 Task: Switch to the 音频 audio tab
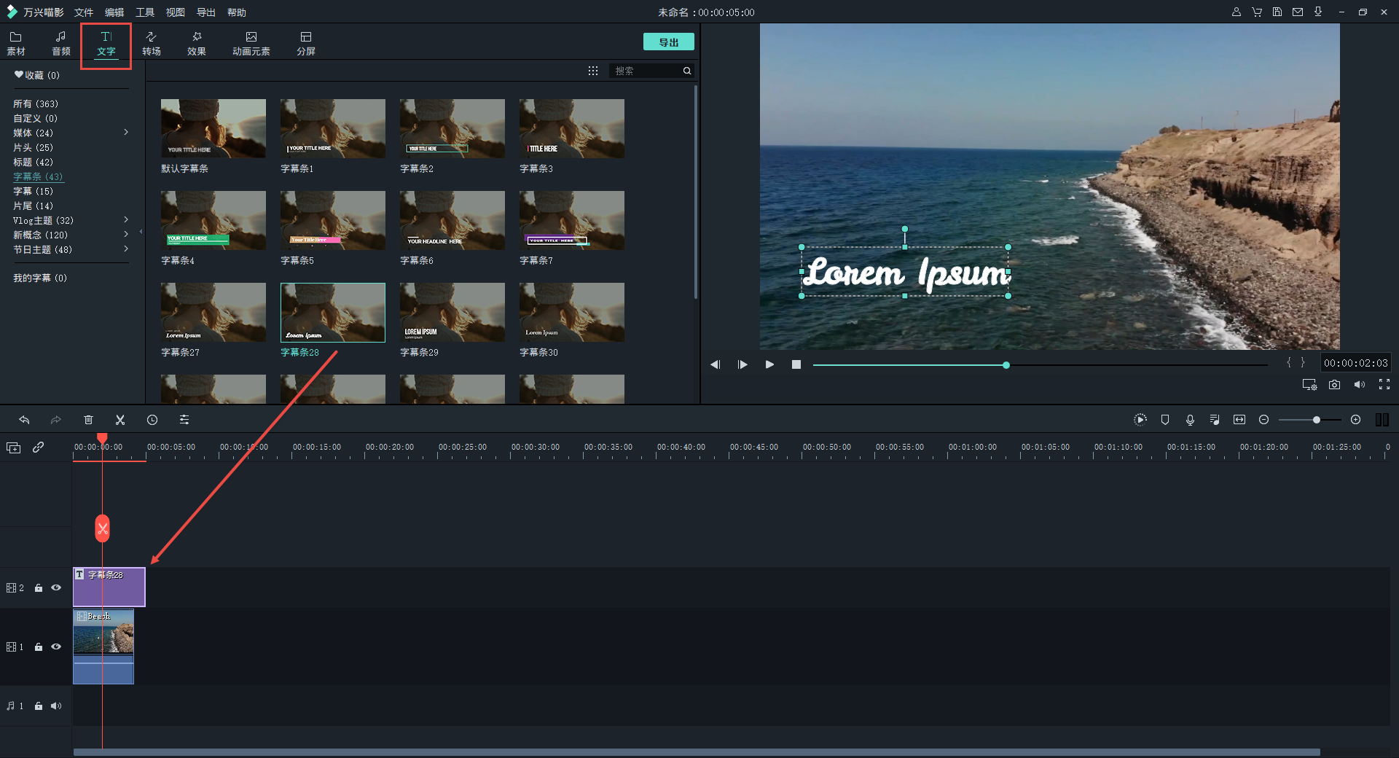tap(61, 44)
